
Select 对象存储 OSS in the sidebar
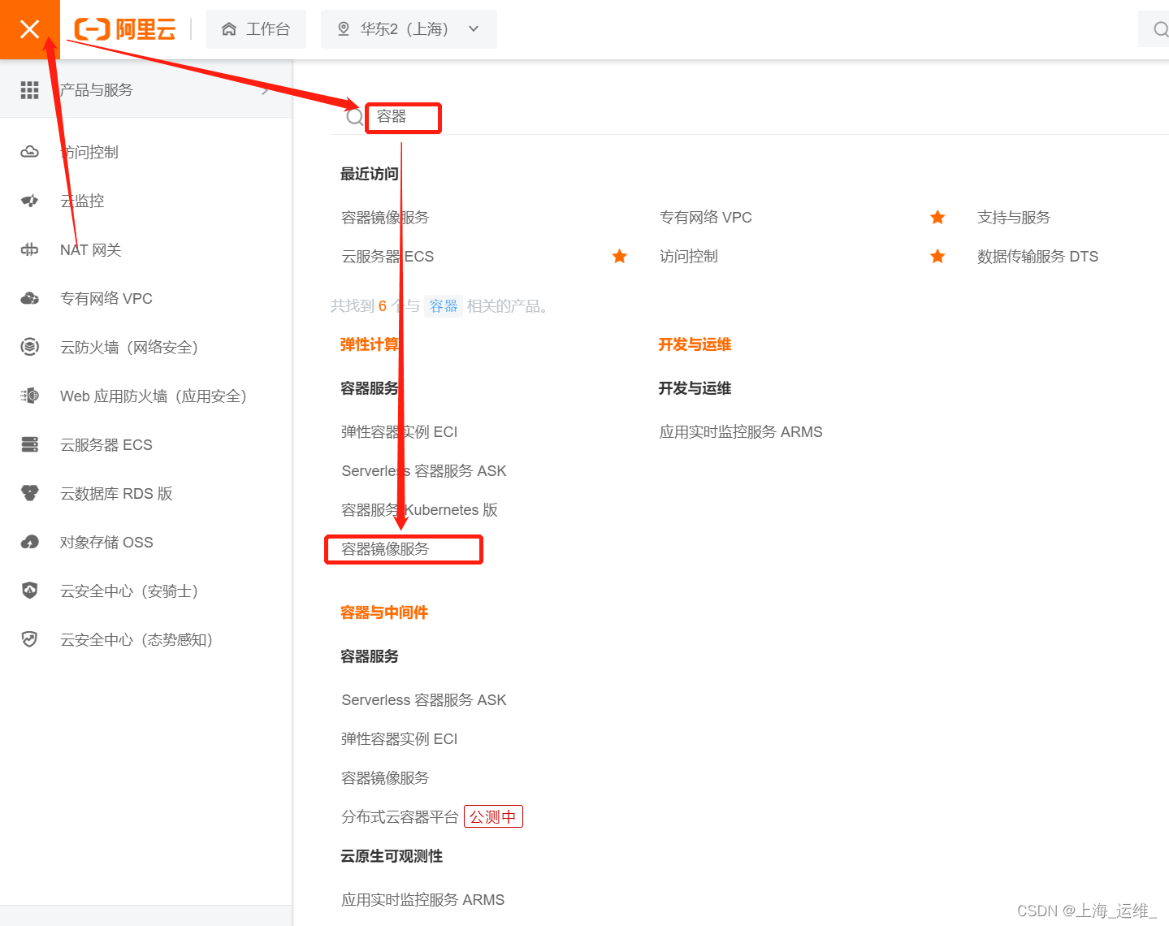pyautogui.click(x=106, y=542)
